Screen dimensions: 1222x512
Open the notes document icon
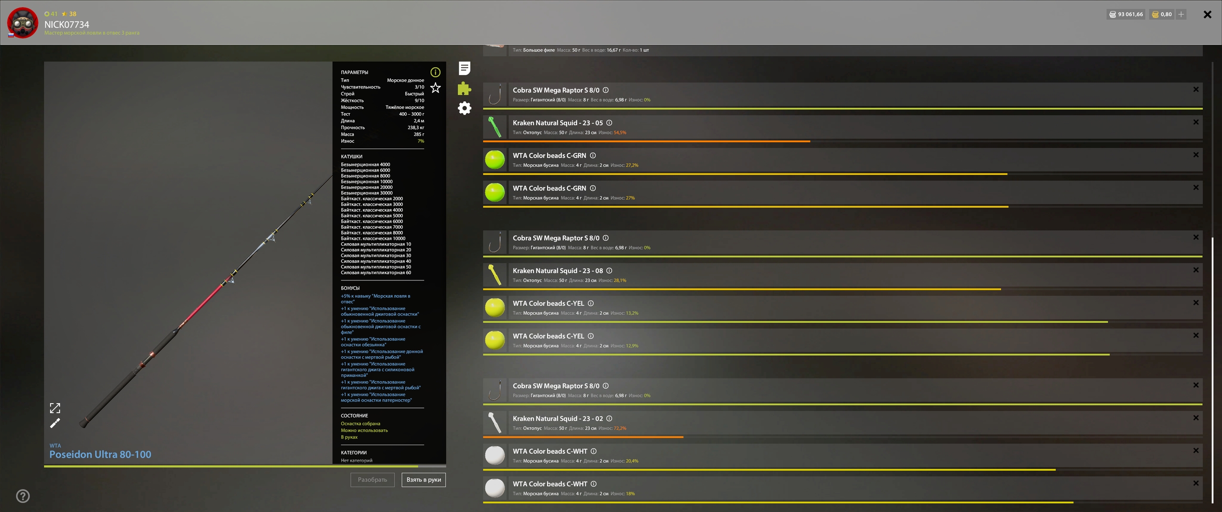click(x=464, y=68)
